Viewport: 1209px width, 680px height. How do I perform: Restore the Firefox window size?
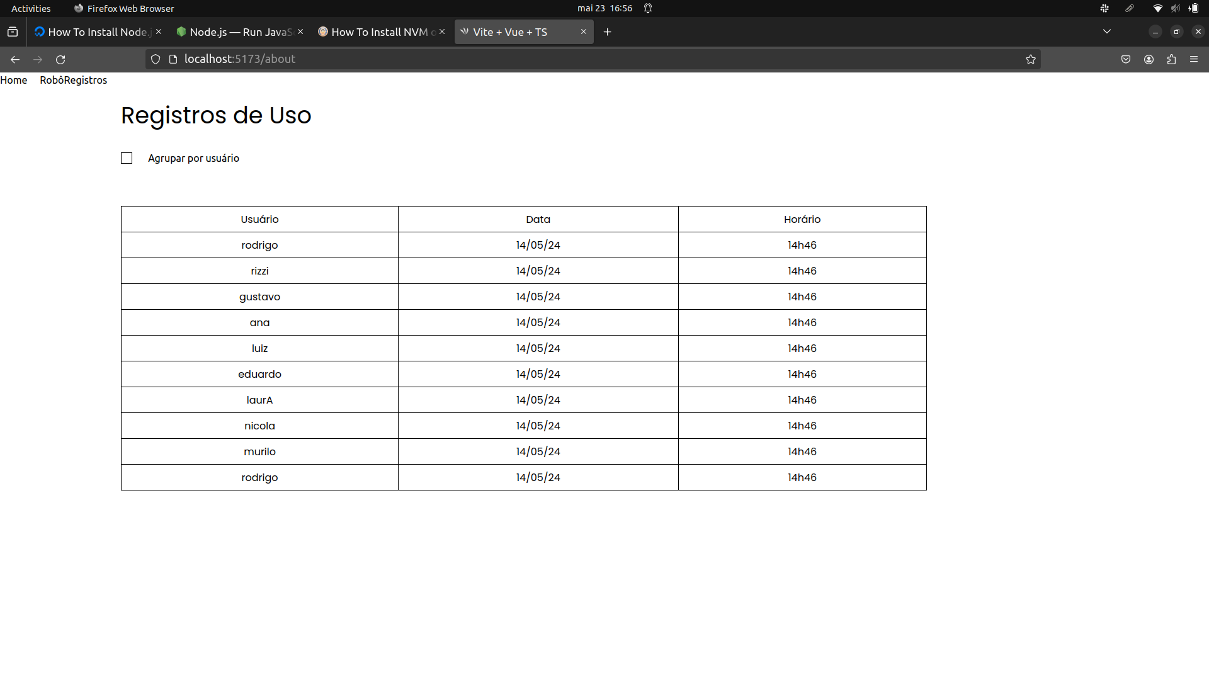click(x=1176, y=31)
